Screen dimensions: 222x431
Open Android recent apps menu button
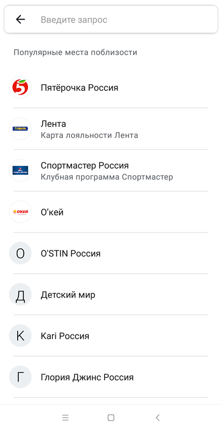click(x=65, y=418)
